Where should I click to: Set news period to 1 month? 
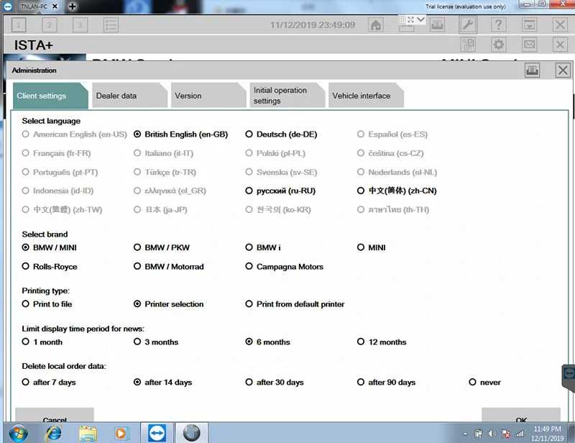pos(42,342)
